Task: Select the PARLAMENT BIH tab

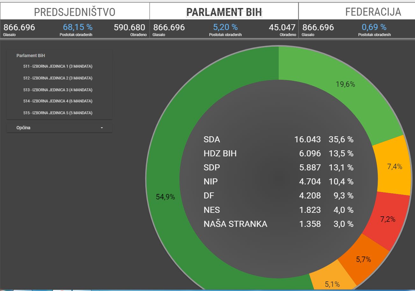Action: 224,11
